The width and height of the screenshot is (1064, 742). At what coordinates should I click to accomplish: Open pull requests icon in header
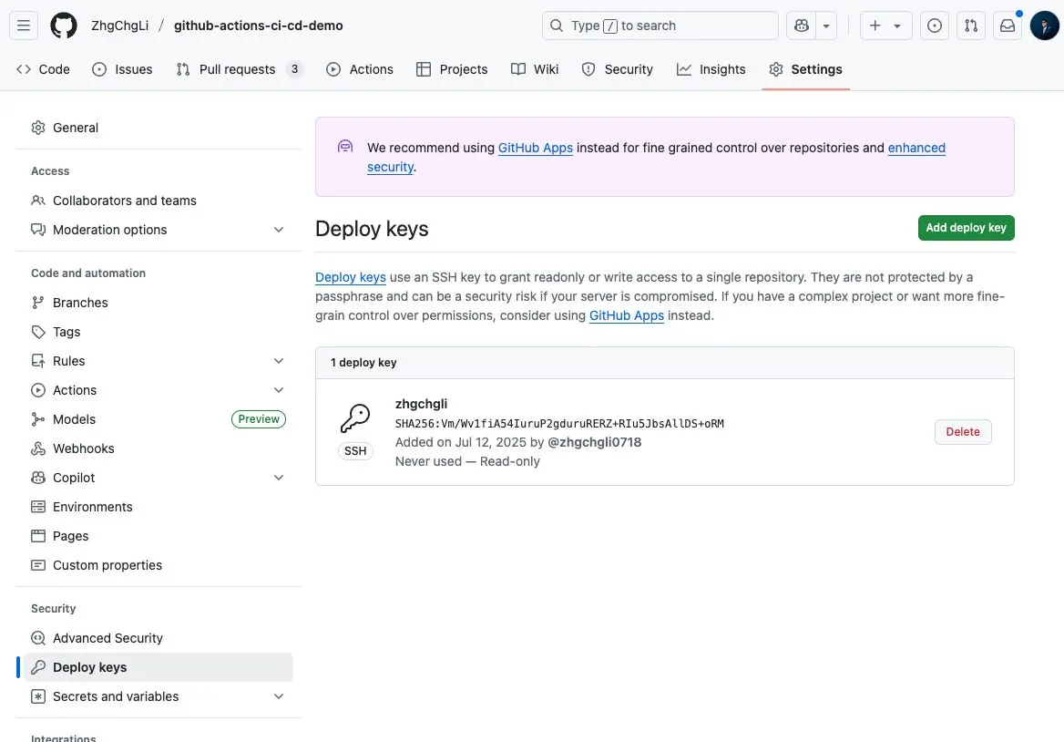pos(971,26)
